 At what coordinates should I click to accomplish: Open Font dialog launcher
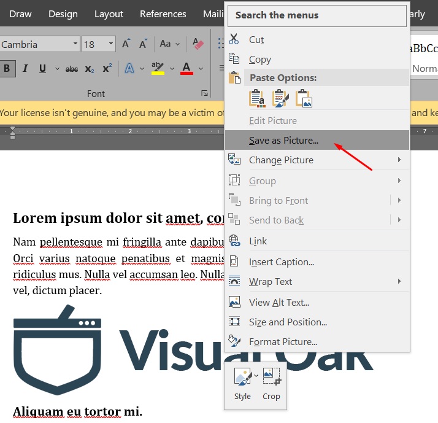pos(204,93)
